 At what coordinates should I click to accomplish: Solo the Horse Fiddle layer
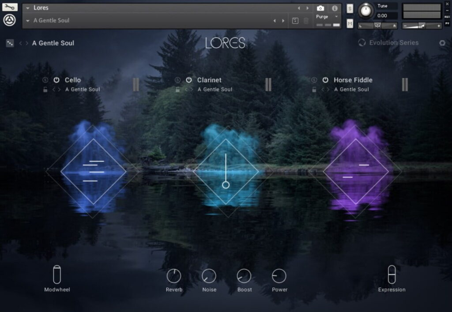(x=314, y=80)
